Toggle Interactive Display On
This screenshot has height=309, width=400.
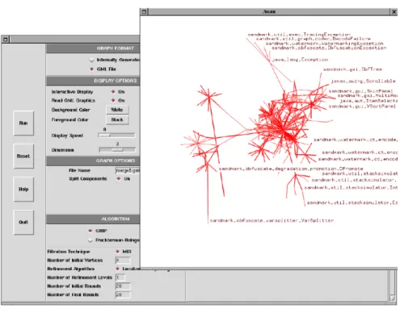coord(113,92)
